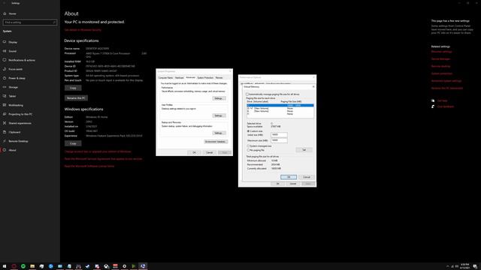
Task: Open Tablet settings in sidebar
Action: point(12,96)
